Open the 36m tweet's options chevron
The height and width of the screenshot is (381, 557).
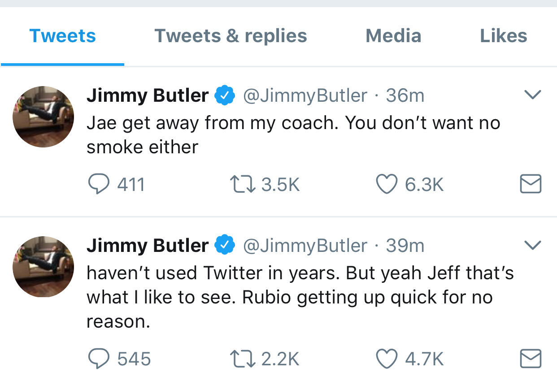coord(533,95)
